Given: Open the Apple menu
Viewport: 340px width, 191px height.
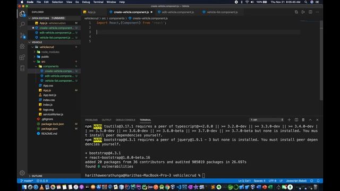Looking at the screenshot, I should click(22, 2).
